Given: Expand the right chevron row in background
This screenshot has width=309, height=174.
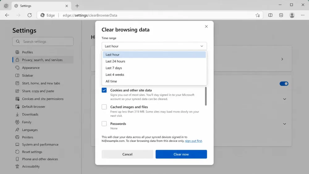Looking at the screenshot, I should coord(282,59).
